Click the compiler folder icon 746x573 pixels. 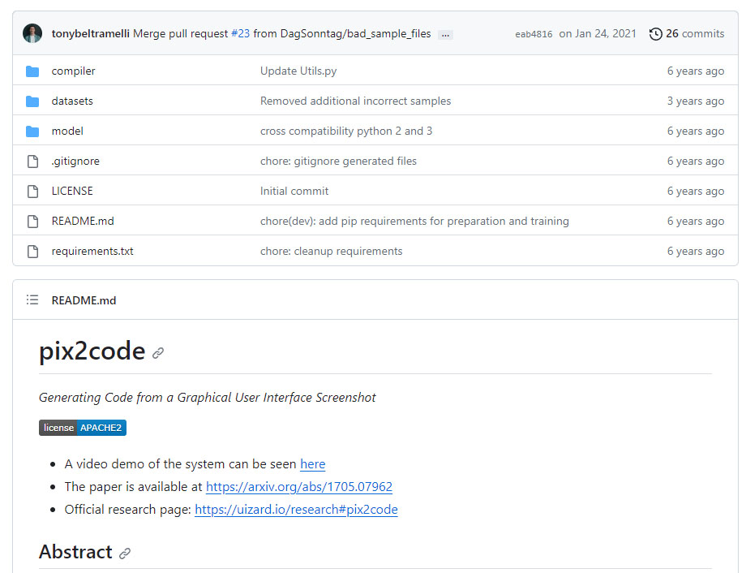(32, 71)
